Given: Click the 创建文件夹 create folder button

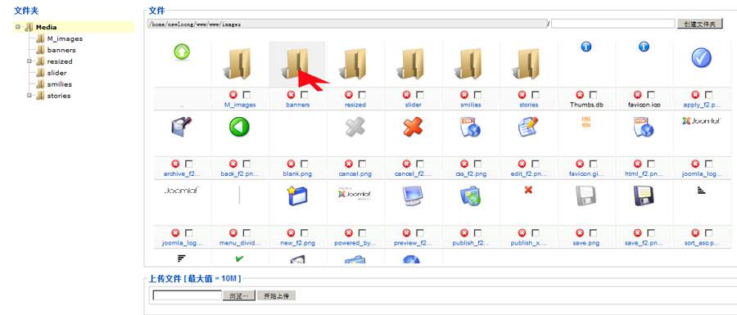Looking at the screenshot, I should point(699,24).
